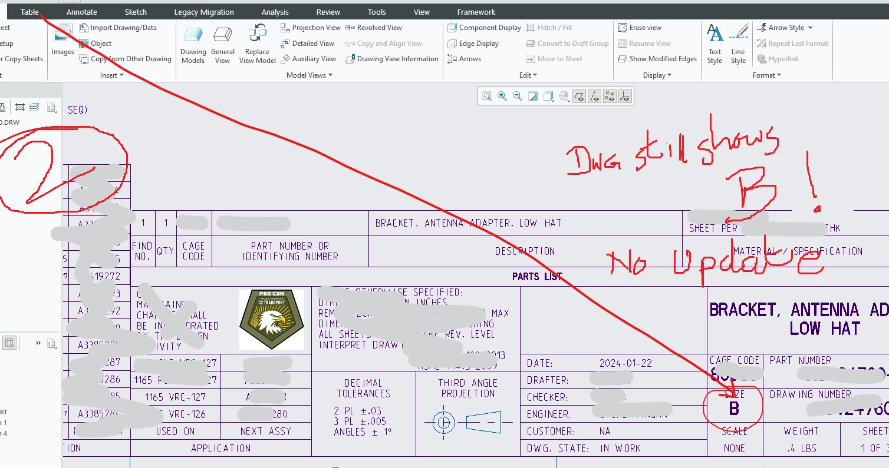Open the layer tree icon in left panel

(x=34, y=107)
